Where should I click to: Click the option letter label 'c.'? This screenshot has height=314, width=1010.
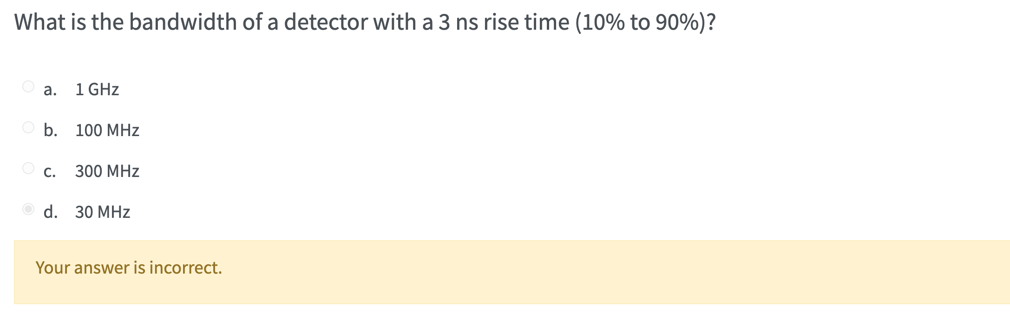50,171
